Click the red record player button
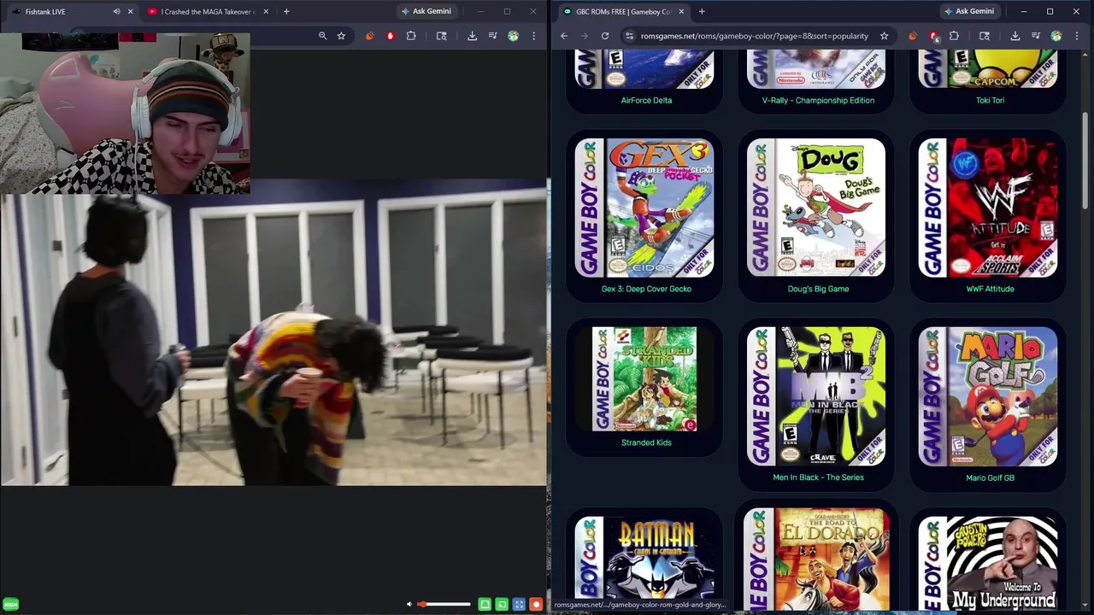The image size is (1094, 615). pyautogui.click(x=536, y=604)
